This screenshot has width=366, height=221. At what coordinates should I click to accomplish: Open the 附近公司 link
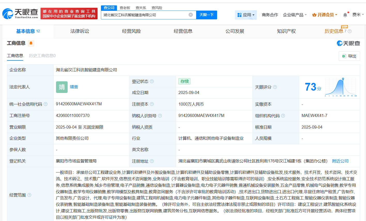click(340, 161)
